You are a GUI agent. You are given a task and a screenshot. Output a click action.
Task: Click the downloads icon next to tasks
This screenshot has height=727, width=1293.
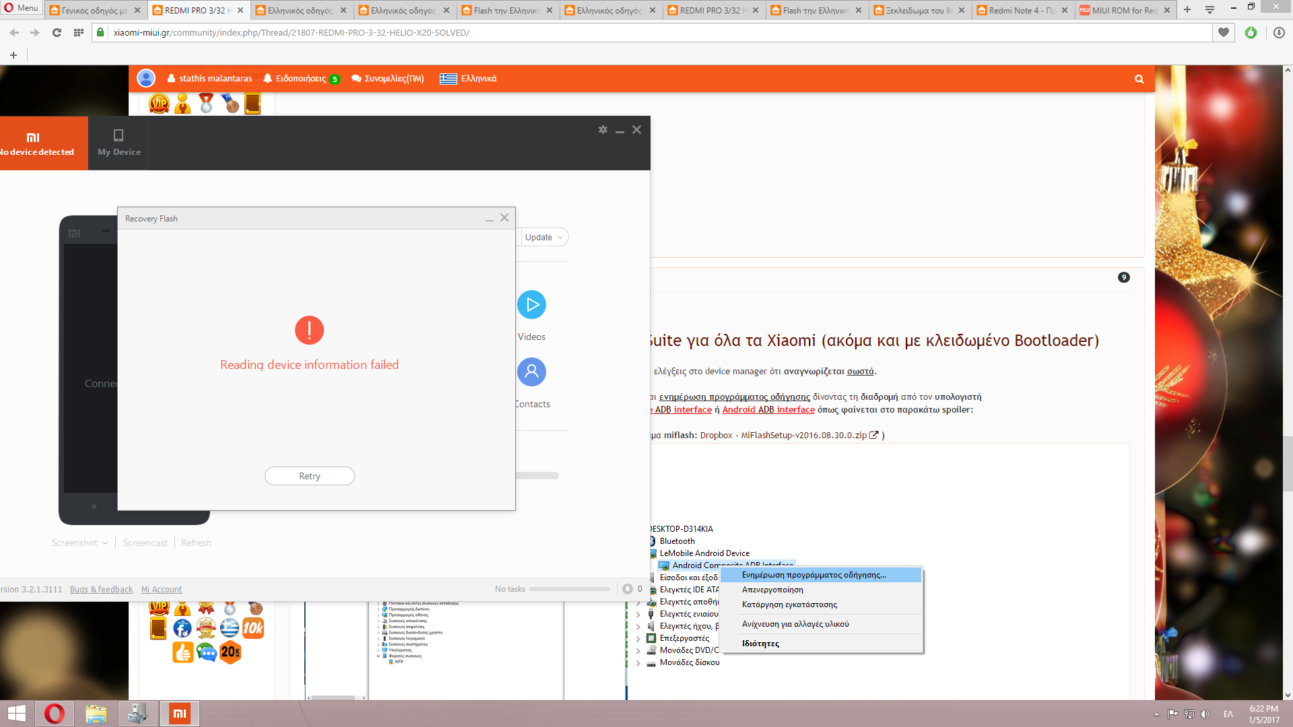tap(628, 589)
